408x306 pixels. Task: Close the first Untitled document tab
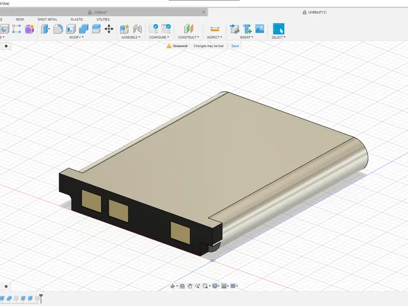tap(204, 12)
